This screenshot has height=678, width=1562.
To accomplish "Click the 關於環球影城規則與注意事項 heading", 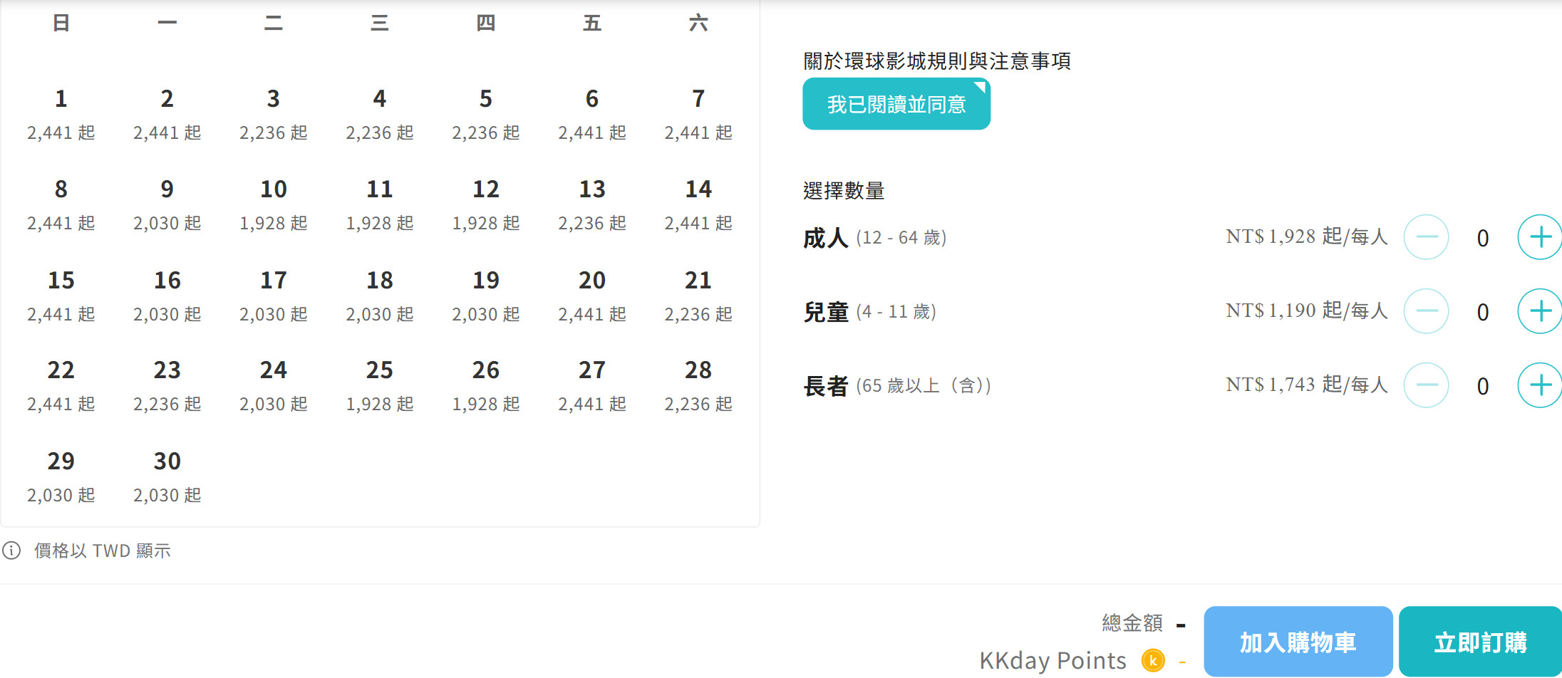I will pos(937,61).
